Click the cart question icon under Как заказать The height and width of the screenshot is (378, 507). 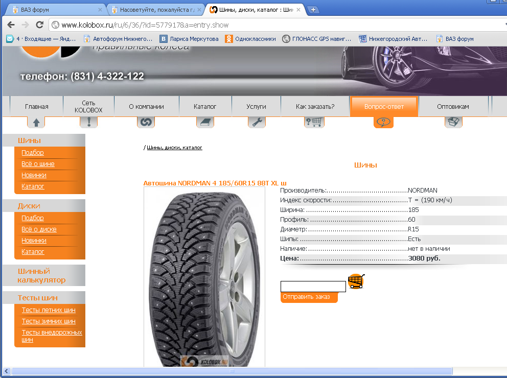pos(314,122)
